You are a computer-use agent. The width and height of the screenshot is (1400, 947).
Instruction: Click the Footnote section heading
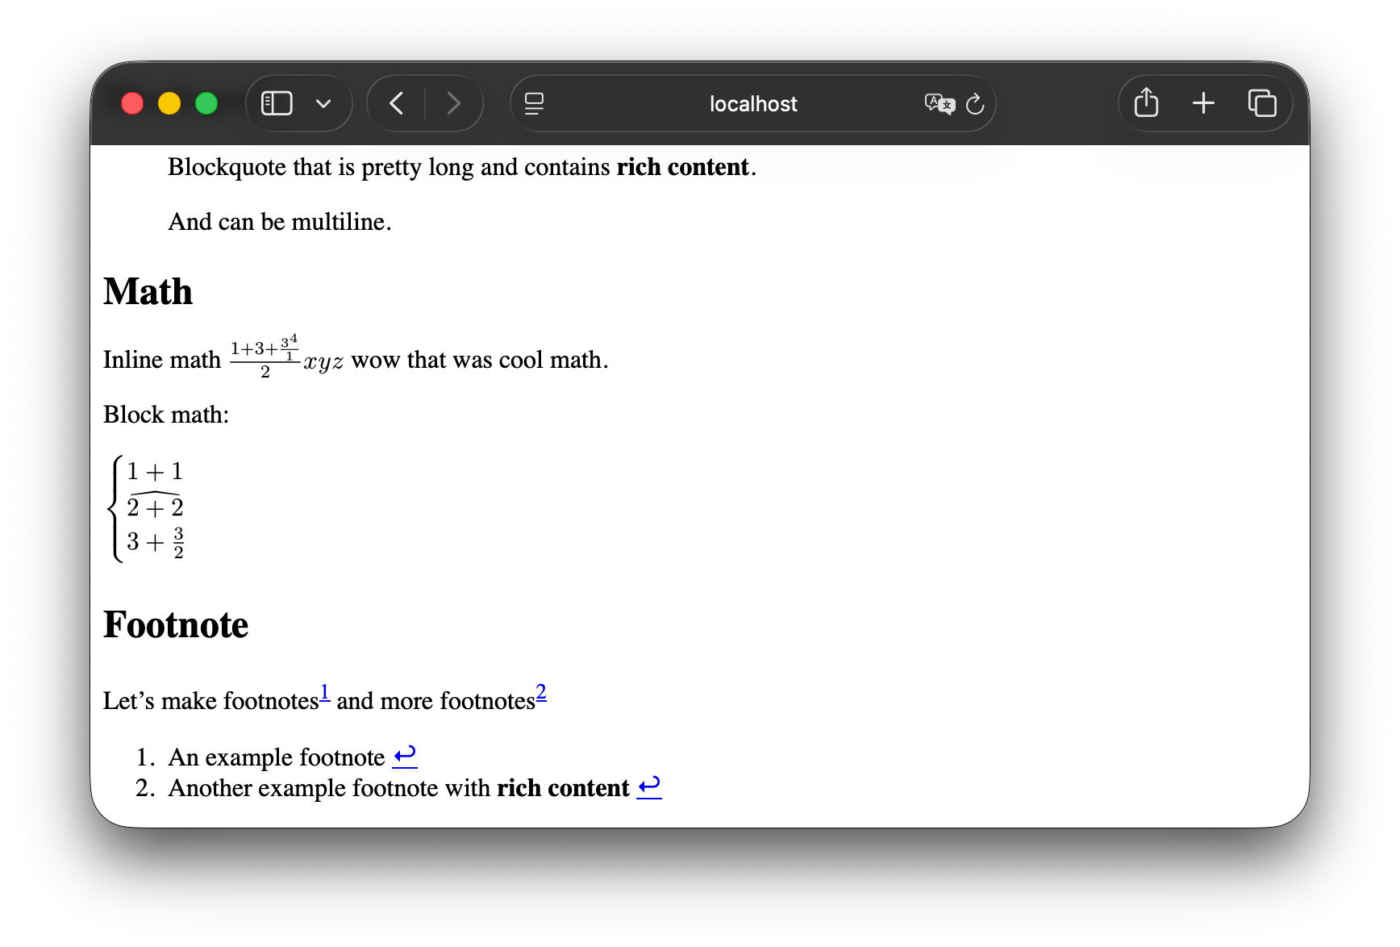pos(175,624)
